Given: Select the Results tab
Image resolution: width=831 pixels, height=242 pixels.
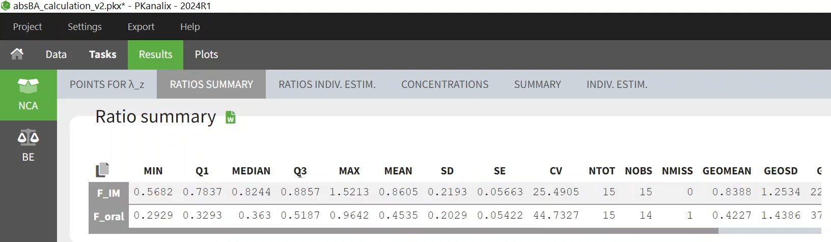Looking at the screenshot, I should [x=155, y=54].
